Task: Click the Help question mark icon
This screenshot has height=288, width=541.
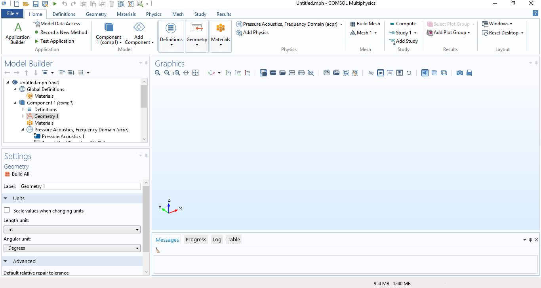Action: (x=535, y=13)
